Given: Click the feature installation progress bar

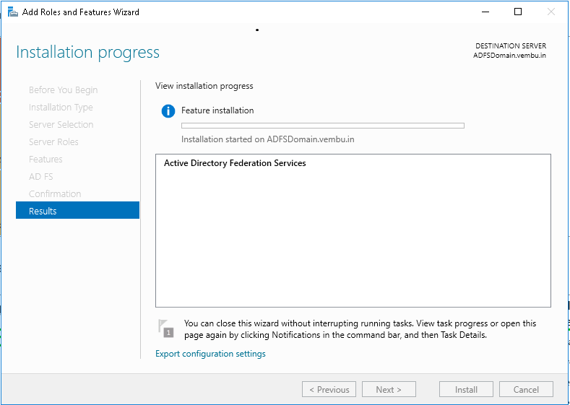Looking at the screenshot, I should (x=323, y=126).
